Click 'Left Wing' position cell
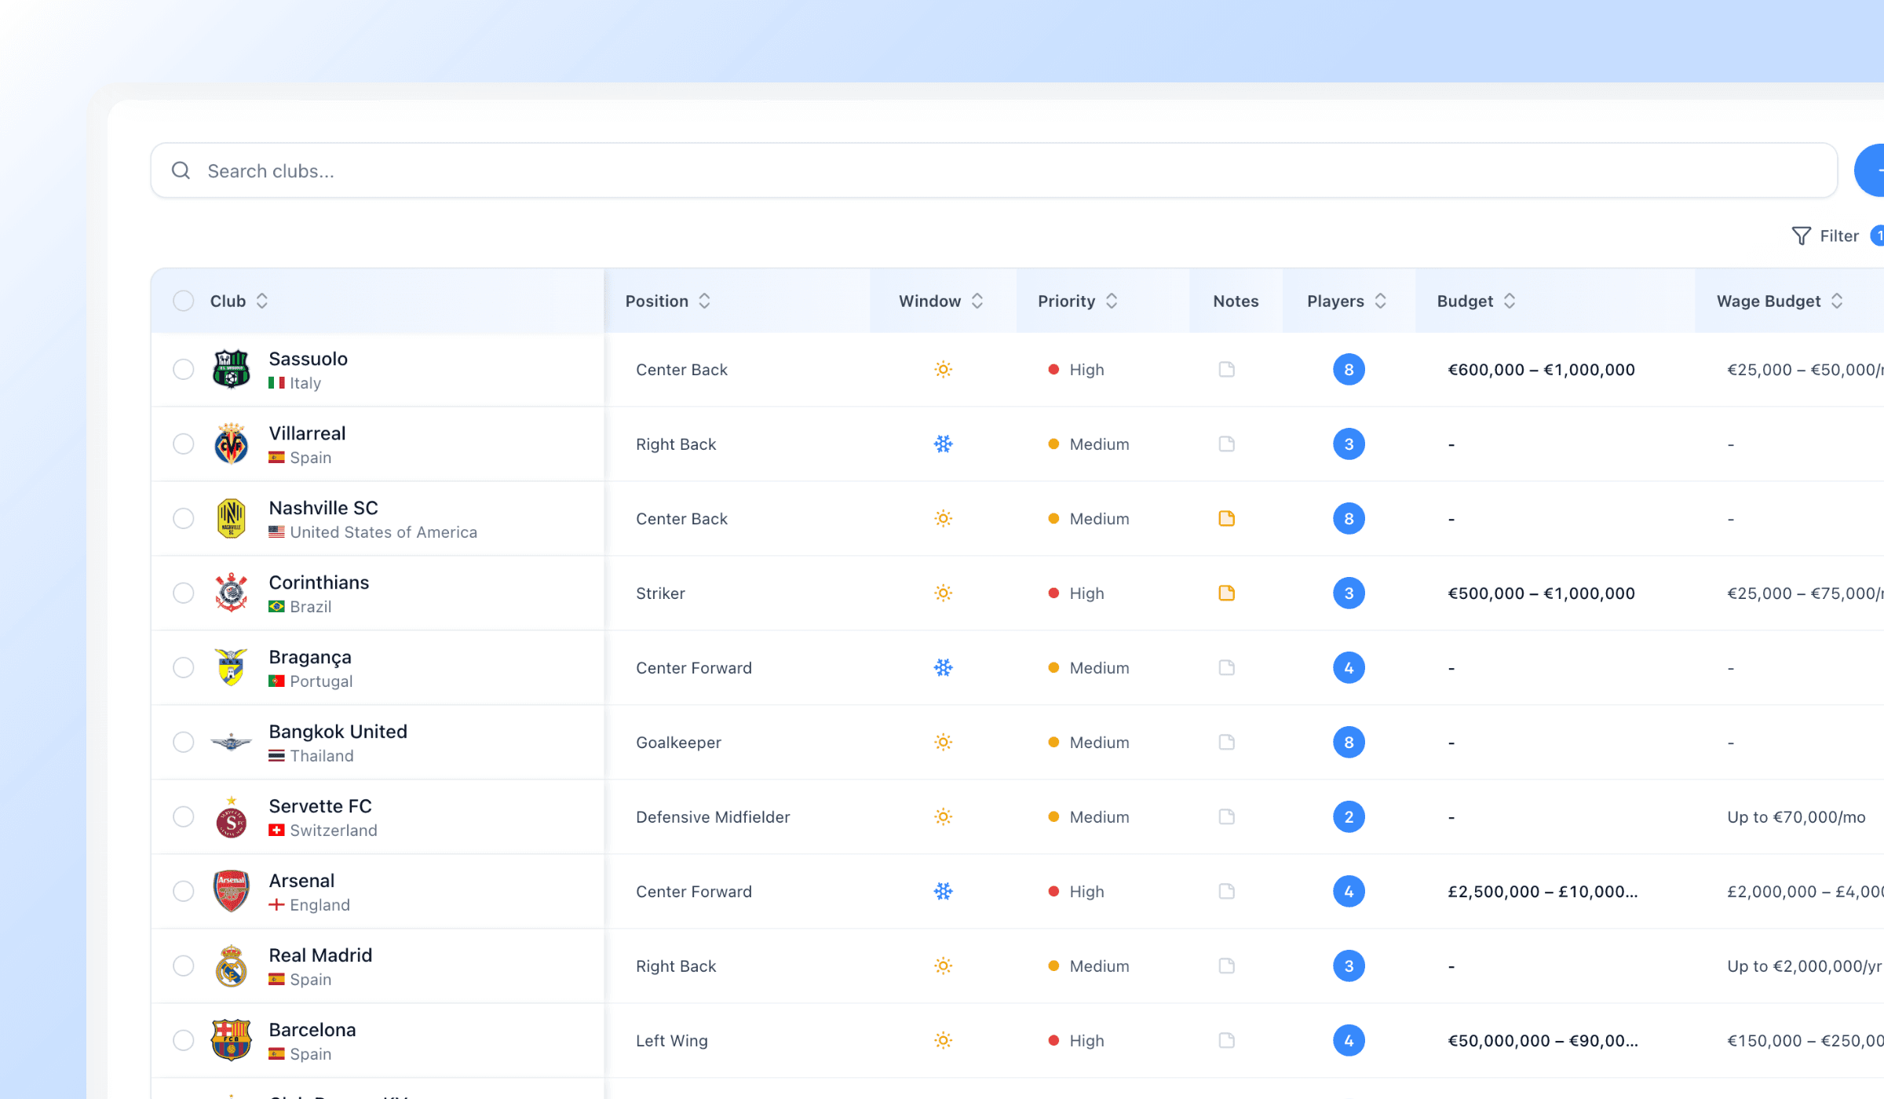 (x=672, y=1040)
